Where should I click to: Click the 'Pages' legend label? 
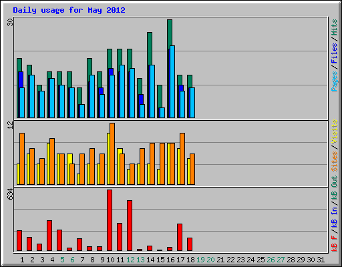[334, 81]
